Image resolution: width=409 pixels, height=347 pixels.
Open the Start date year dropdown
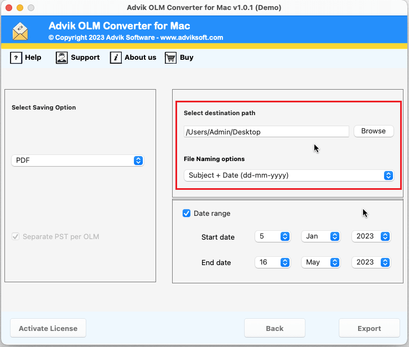(x=371, y=236)
